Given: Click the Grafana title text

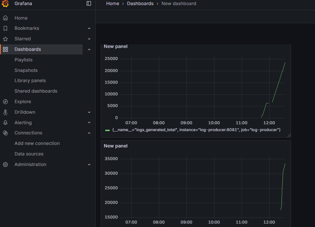Looking at the screenshot, I should point(23,4).
